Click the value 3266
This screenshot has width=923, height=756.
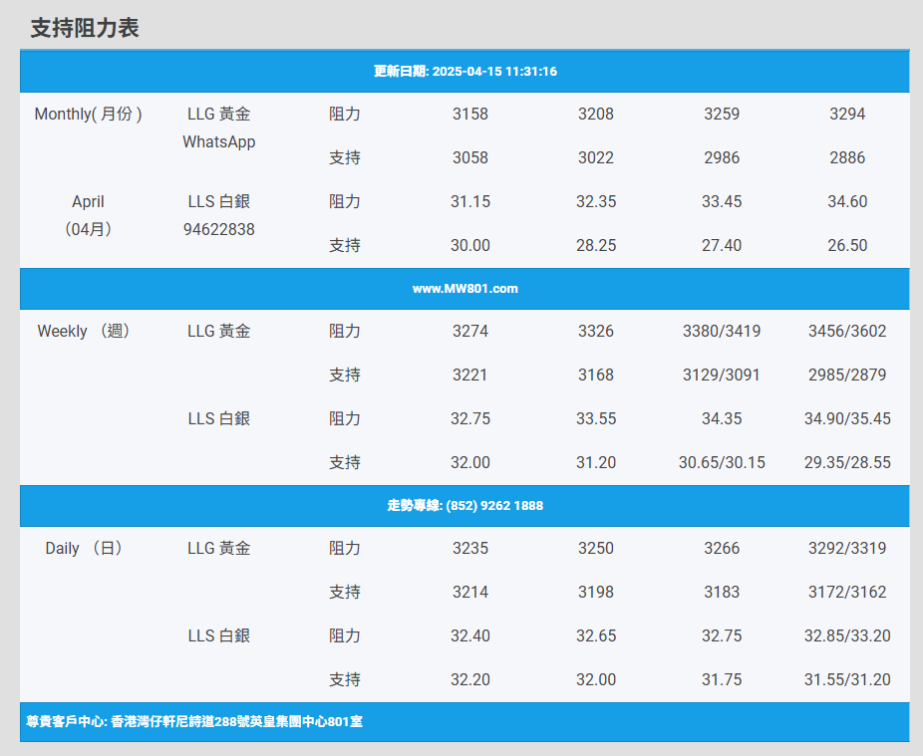[x=722, y=548]
